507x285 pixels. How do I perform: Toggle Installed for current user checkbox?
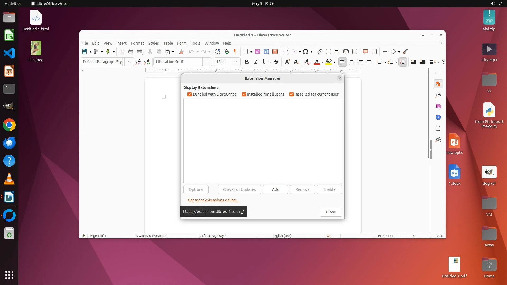(x=292, y=94)
